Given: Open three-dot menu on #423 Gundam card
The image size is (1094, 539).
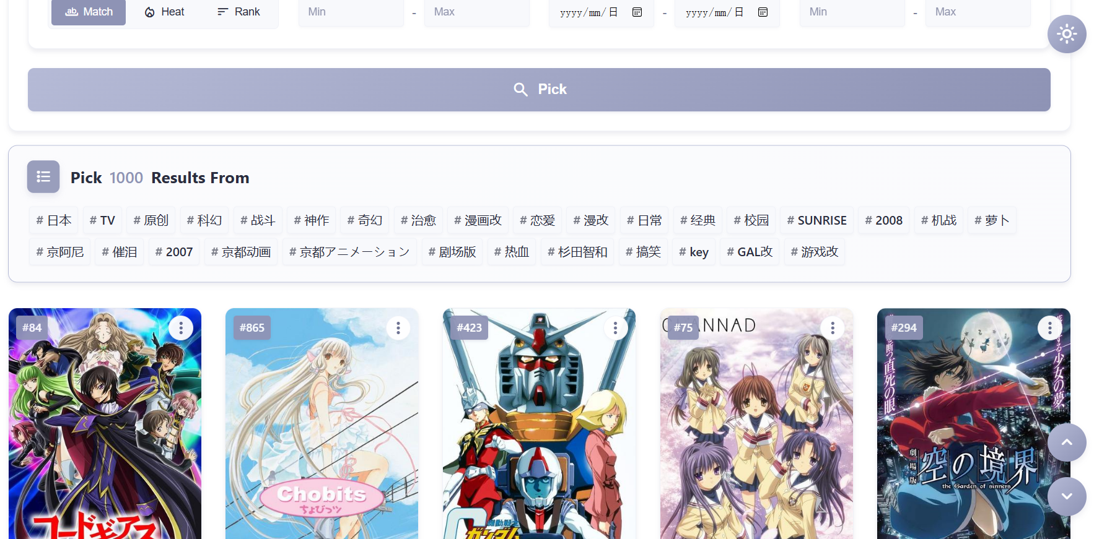Looking at the screenshot, I should tap(615, 327).
